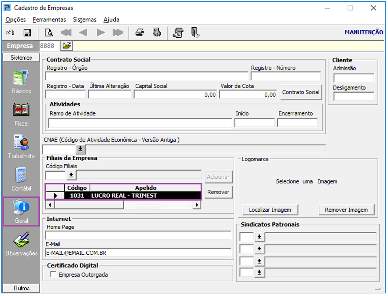Click the Última Alteração field

(x=110, y=94)
